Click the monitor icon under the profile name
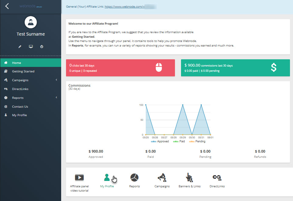Screen dimensions: 293x201 31,47
